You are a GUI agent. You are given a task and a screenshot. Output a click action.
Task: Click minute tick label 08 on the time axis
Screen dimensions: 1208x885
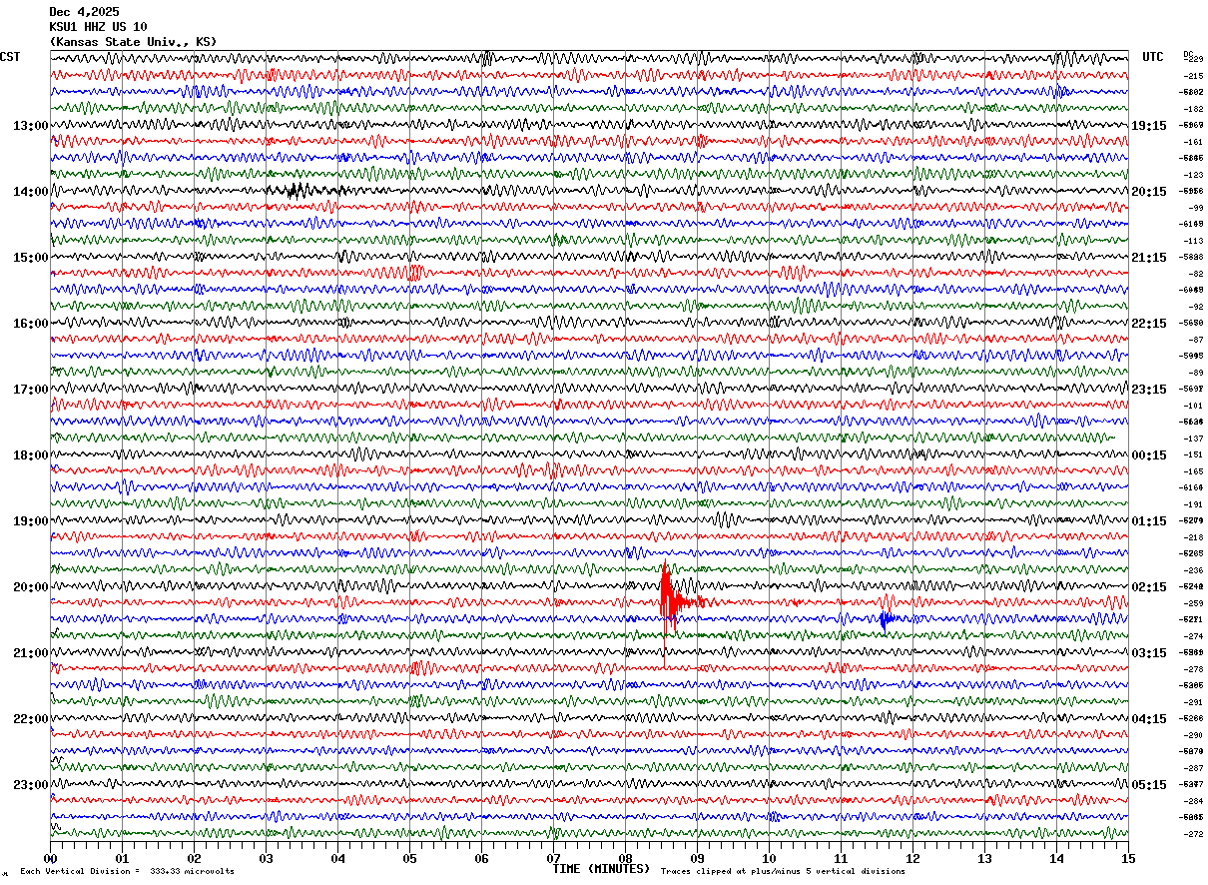pos(625,858)
